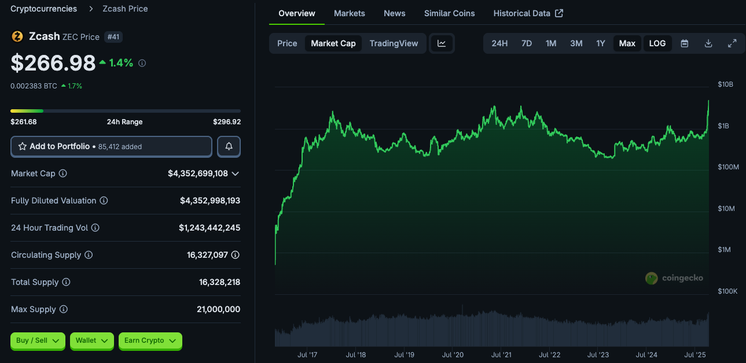Click the 24 Hour Trading Vol info icon
Image resolution: width=746 pixels, height=363 pixels.
click(x=95, y=228)
